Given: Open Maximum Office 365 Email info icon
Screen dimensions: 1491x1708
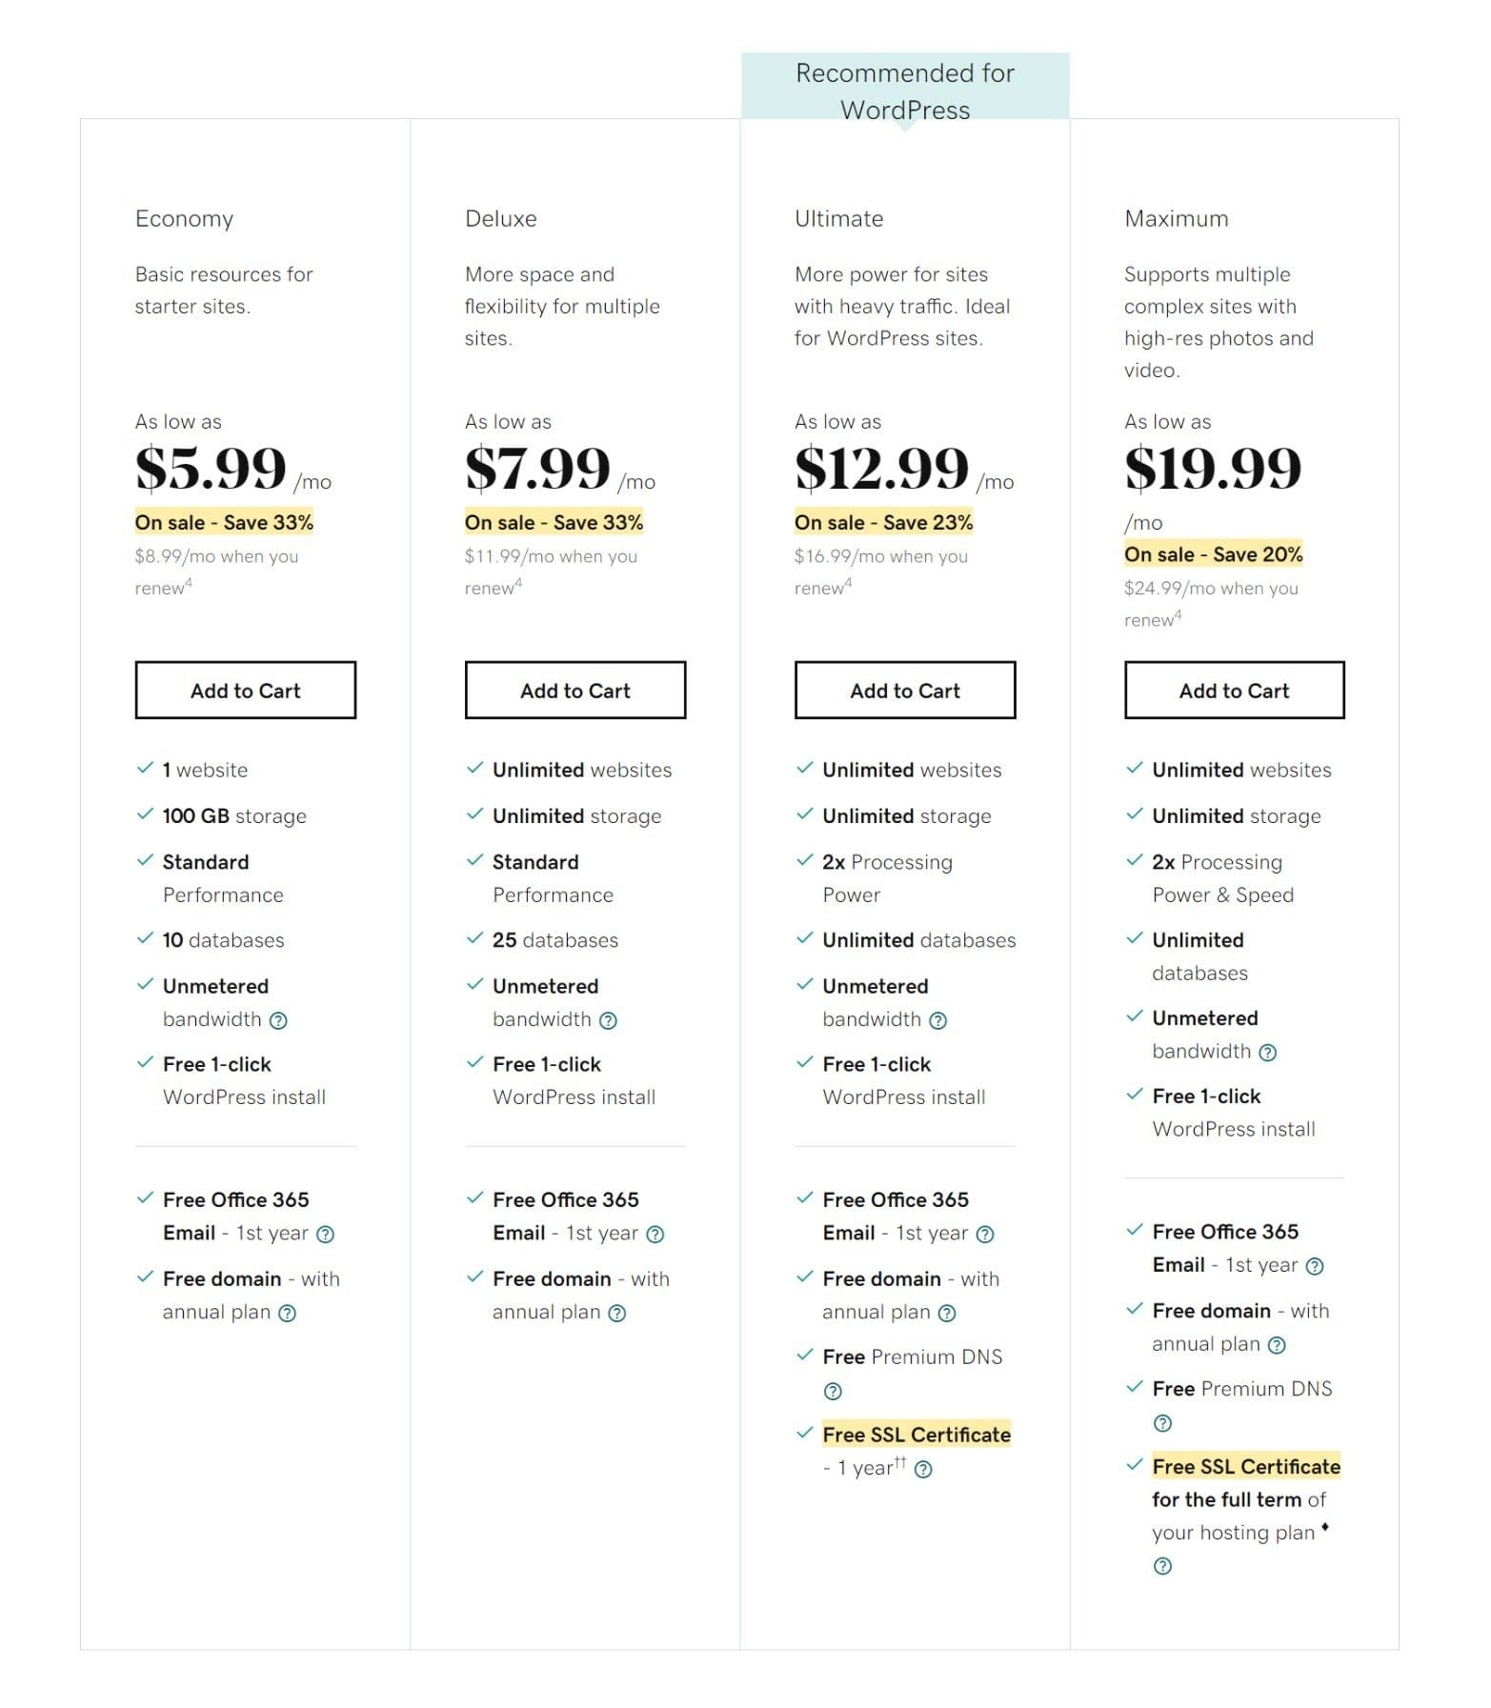Looking at the screenshot, I should (x=1315, y=1266).
